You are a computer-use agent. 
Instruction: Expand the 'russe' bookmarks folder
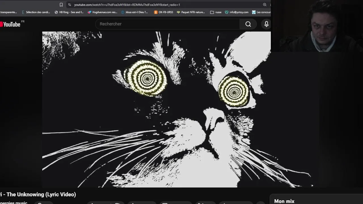pyautogui.click(x=216, y=12)
